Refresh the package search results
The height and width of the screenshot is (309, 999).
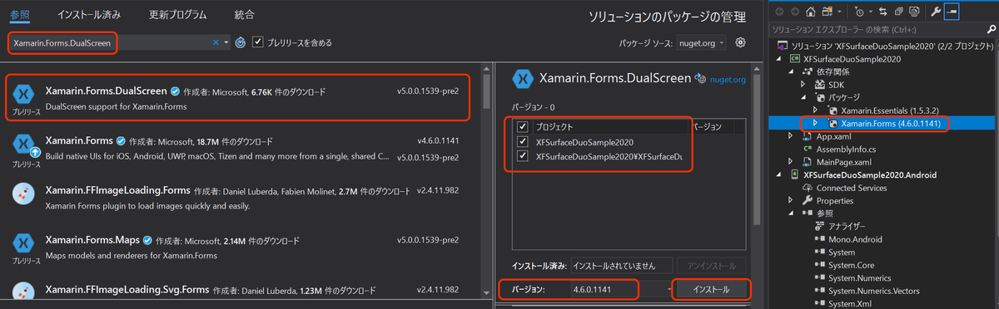(240, 42)
